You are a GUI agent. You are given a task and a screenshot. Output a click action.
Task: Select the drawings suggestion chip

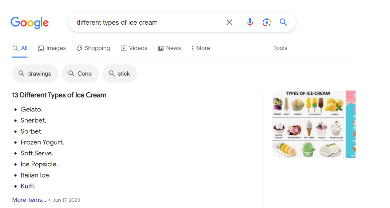pyautogui.click(x=34, y=74)
